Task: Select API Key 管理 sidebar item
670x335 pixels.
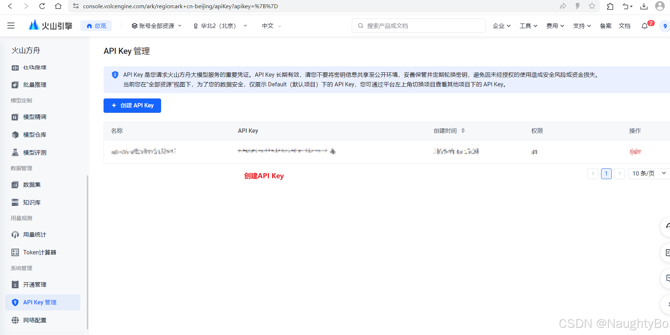Action: coord(43,302)
